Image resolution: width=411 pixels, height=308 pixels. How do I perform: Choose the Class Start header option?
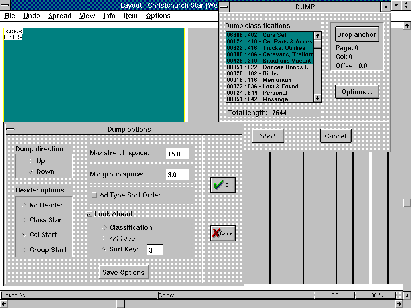click(43, 220)
